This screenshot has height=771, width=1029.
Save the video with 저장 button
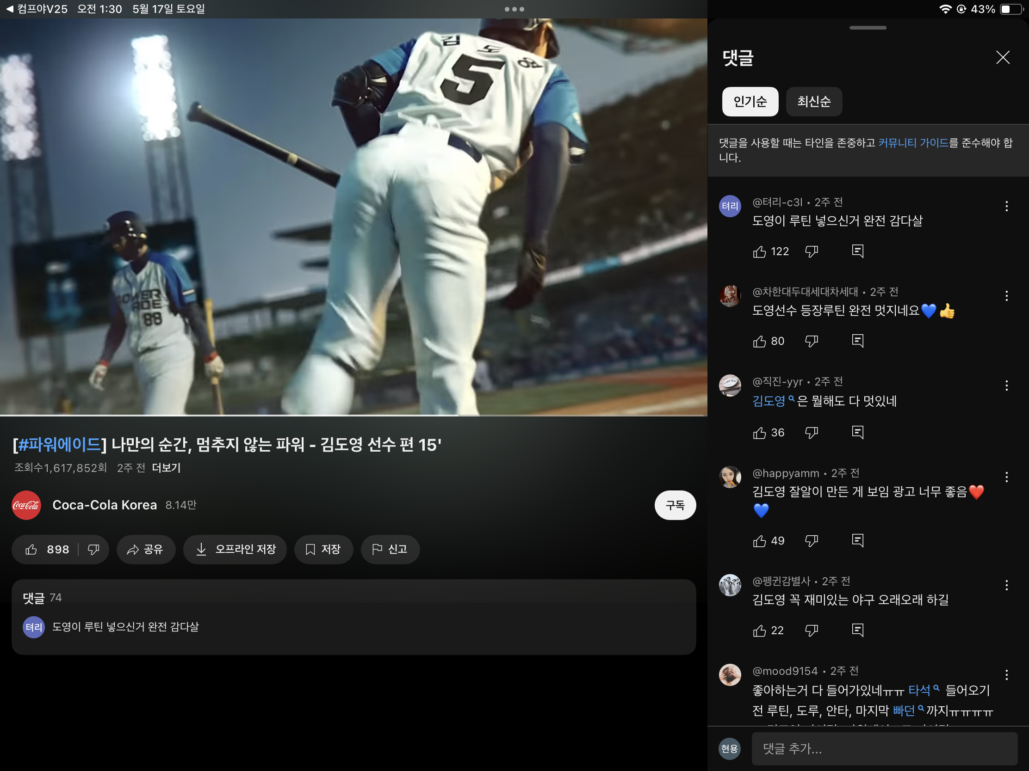[323, 549]
